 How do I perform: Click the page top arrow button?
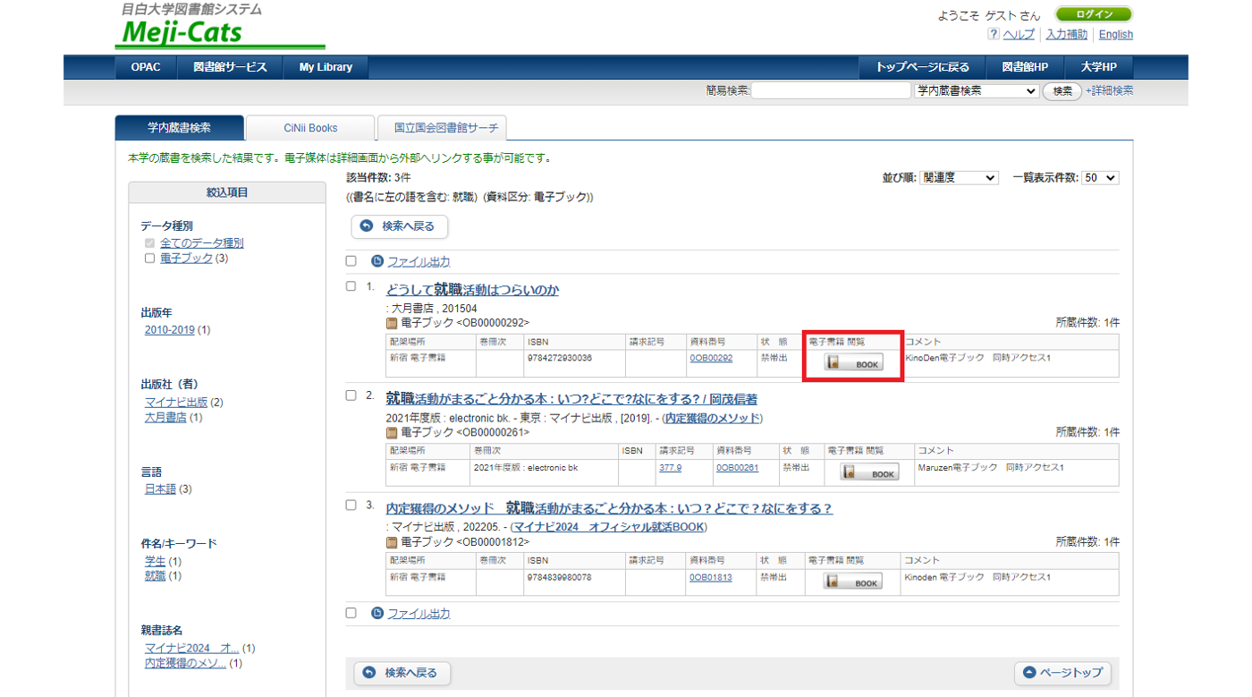point(1062,673)
